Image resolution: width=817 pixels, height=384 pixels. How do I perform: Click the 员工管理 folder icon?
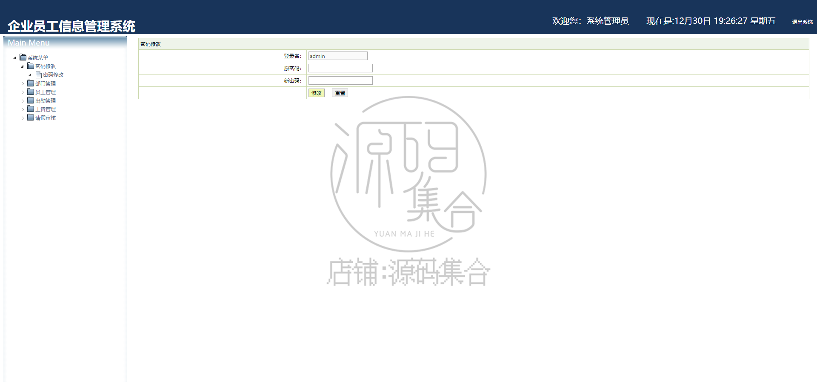point(31,92)
